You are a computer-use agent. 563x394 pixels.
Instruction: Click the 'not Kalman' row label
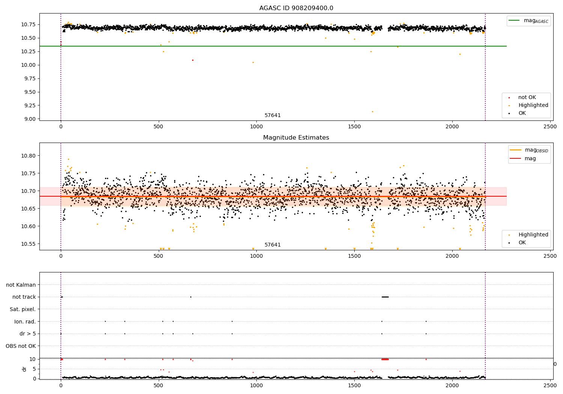click(x=21, y=285)
